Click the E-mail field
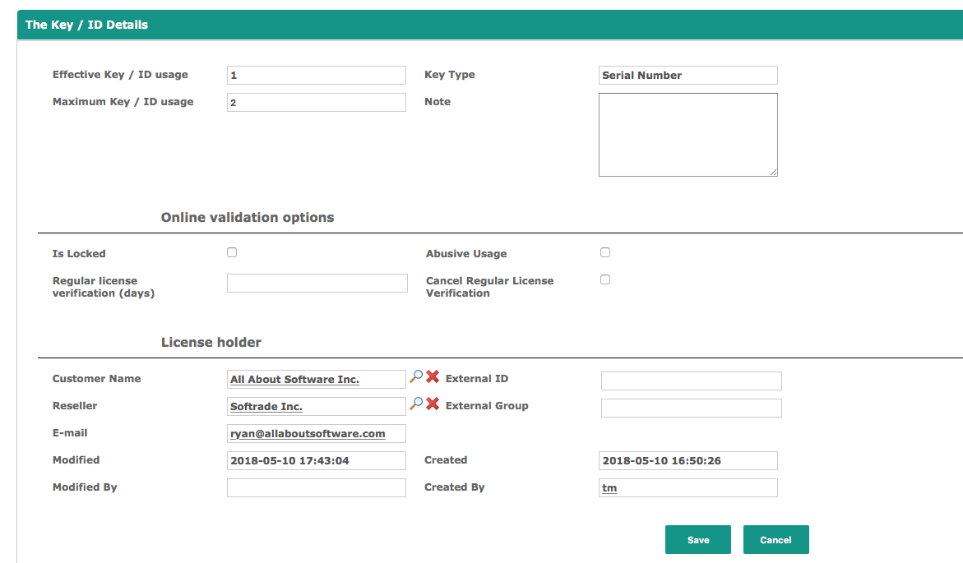This screenshot has width=963, height=563. point(317,434)
